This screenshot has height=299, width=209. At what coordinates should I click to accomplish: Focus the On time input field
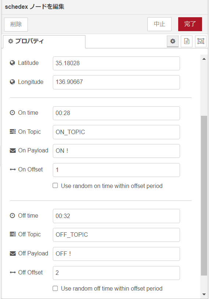pos(117,113)
